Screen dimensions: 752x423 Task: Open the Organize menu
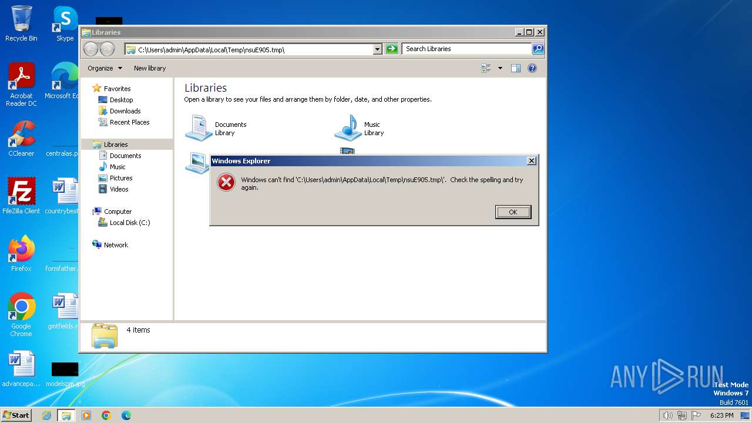[105, 68]
